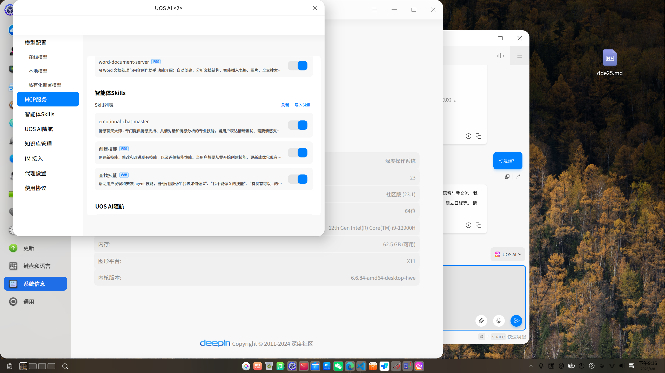Expand the UOS AI model dropdown
Viewport: 665px width, 373px height.
click(508, 254)
